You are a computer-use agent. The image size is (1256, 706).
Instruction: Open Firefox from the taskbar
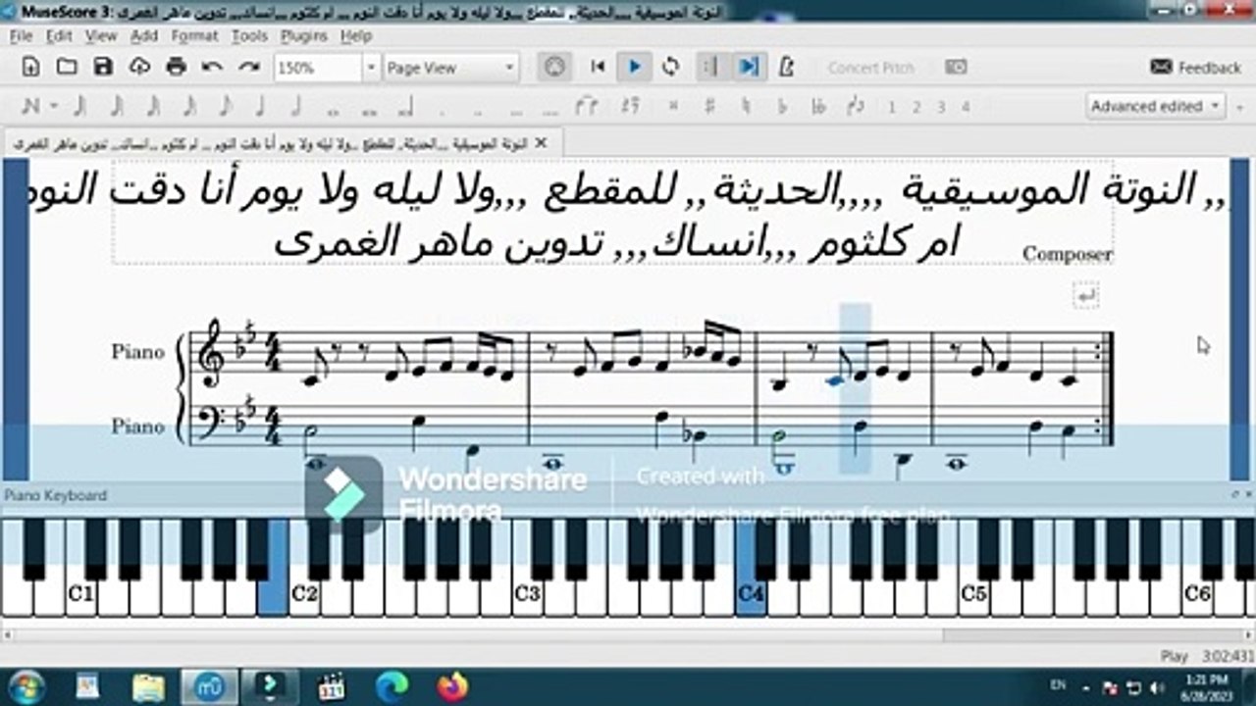coord(451,685)
